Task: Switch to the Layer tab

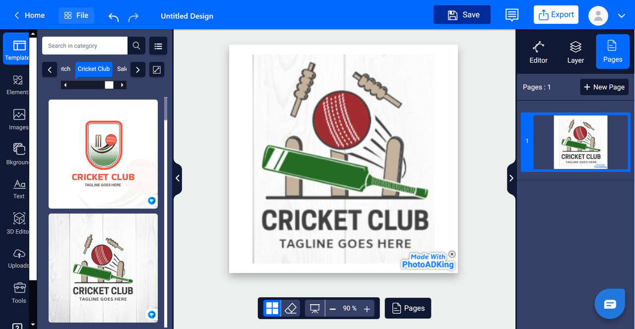Action: pyautogui.click(x=575, y=53)
